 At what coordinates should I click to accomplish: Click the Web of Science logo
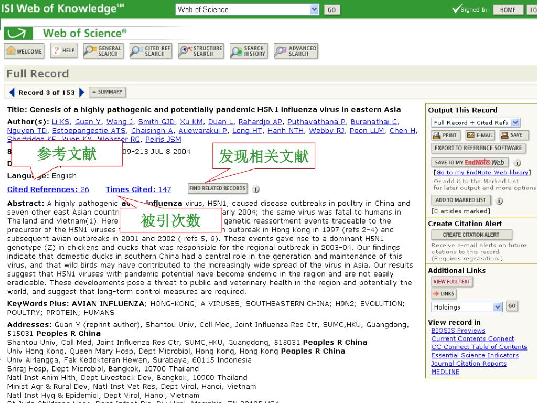pos(65,33)
